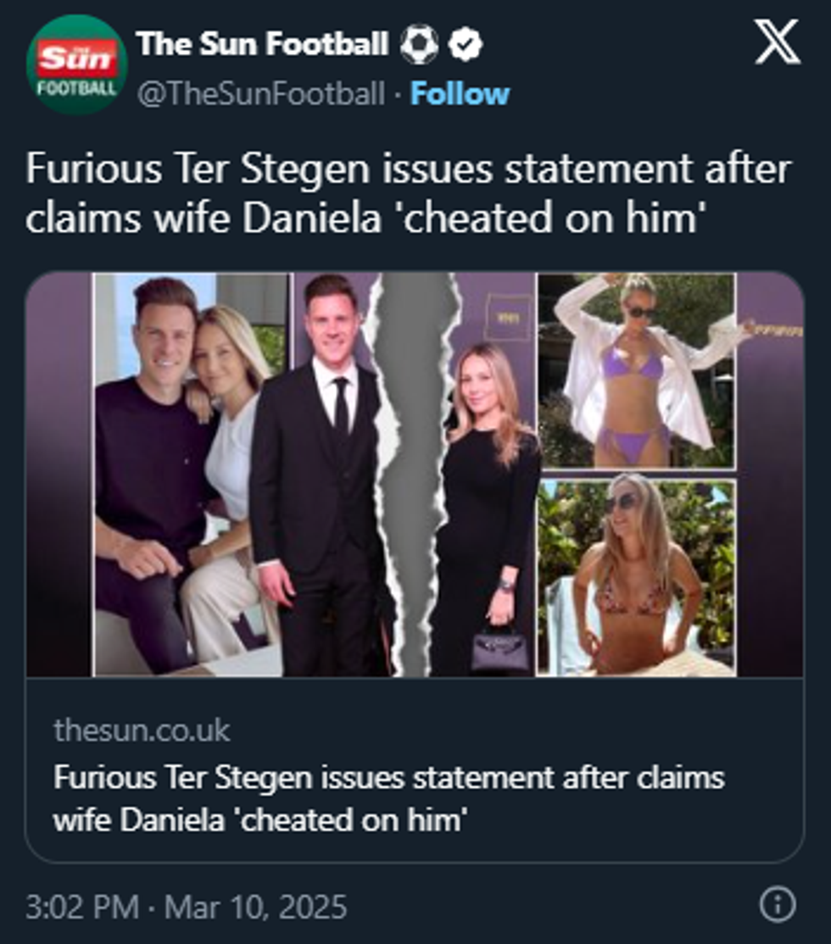Click the torn paper rip graphic
Image resolution: width=831 pixels, height=944 pixels.
pyautogui.click(x=407, y=475)
